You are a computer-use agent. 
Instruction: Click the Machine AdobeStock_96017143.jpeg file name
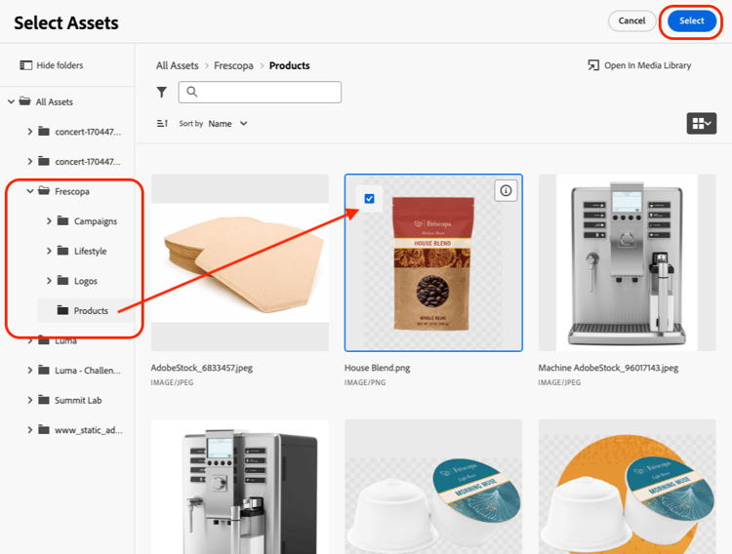coord(608,368)
